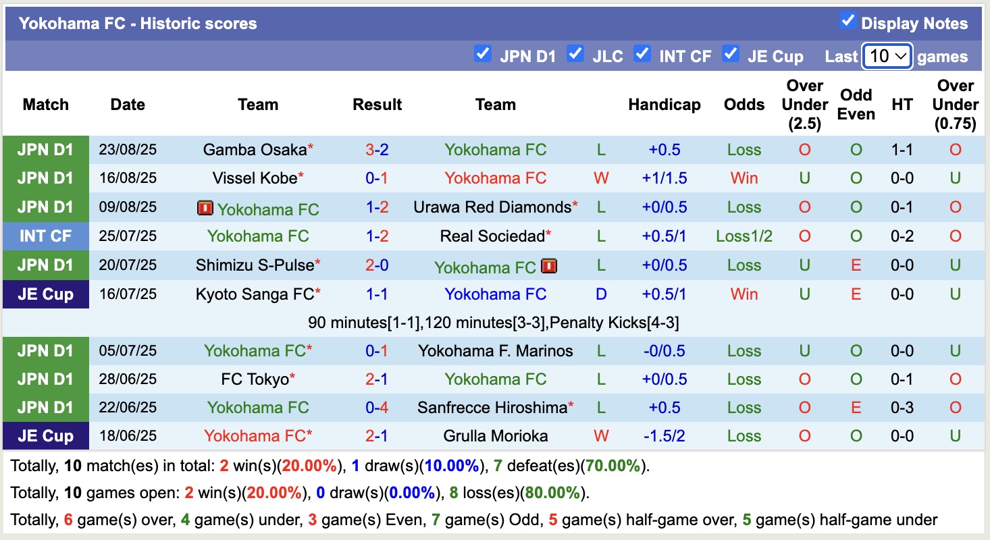
Task: Click the JPN D1 badge next to the Vissel Kobe match
Action: click(45, 178)
